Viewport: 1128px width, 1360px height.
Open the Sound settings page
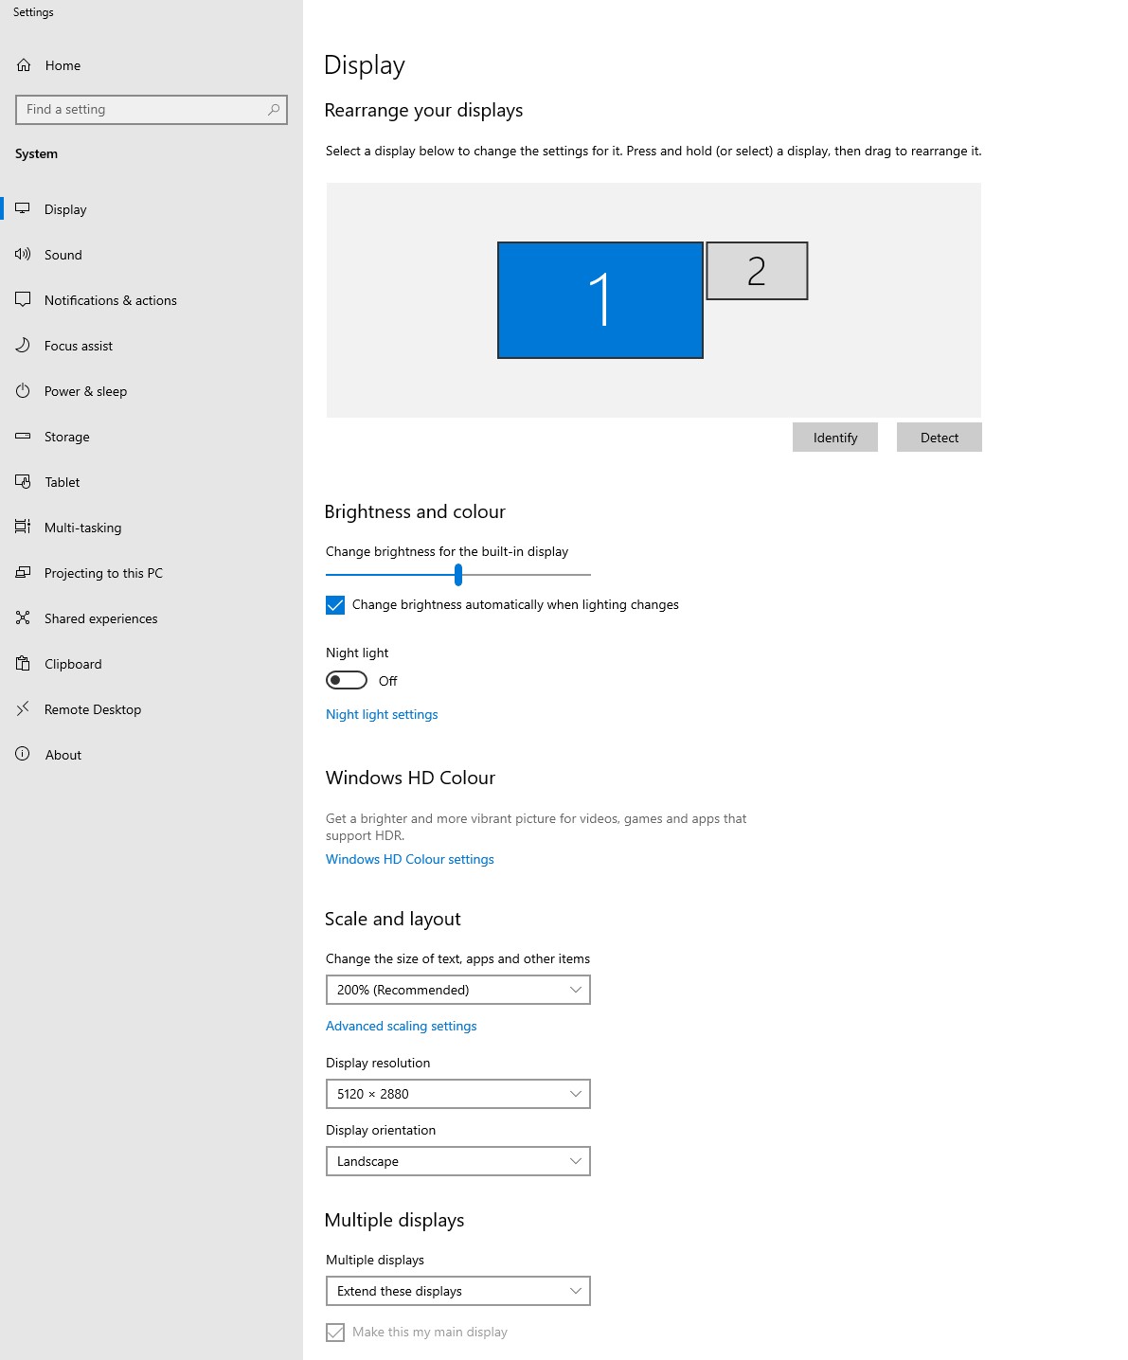(152, 255)
